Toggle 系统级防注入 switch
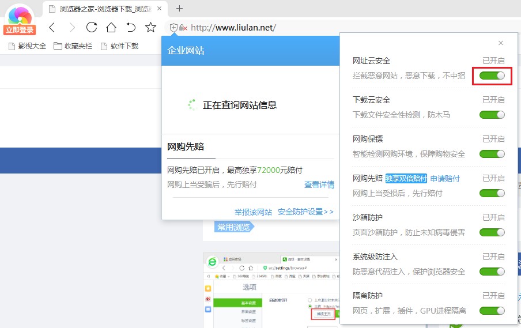Viewport: 521px width, 328px height. coord(492,272)
